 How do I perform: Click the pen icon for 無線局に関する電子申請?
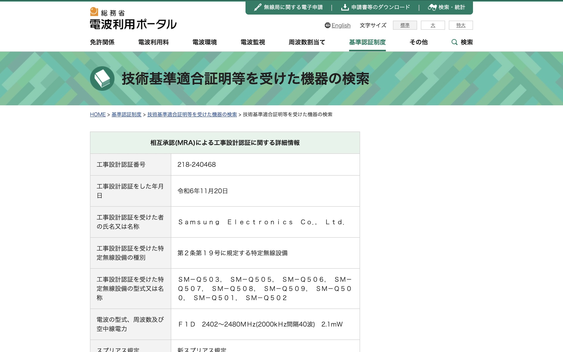(x=257, y=7)
